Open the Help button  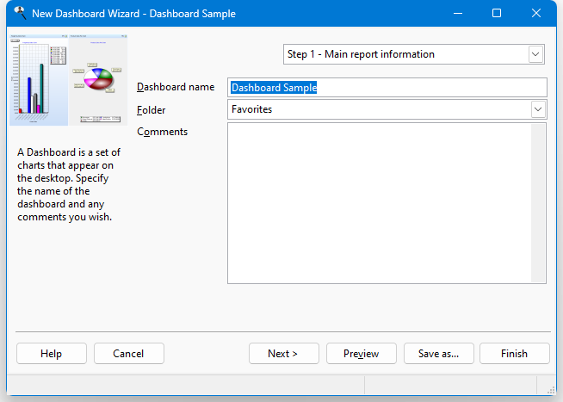coord(52,354)
